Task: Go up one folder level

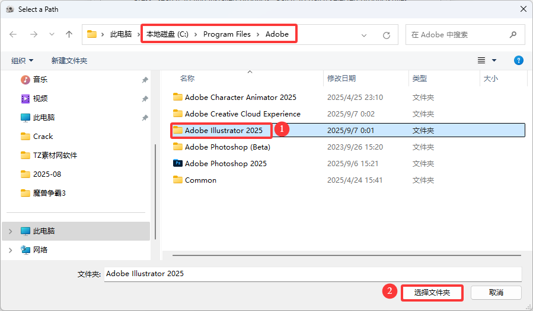Action: pyautogui.click(x=69, y=34)
